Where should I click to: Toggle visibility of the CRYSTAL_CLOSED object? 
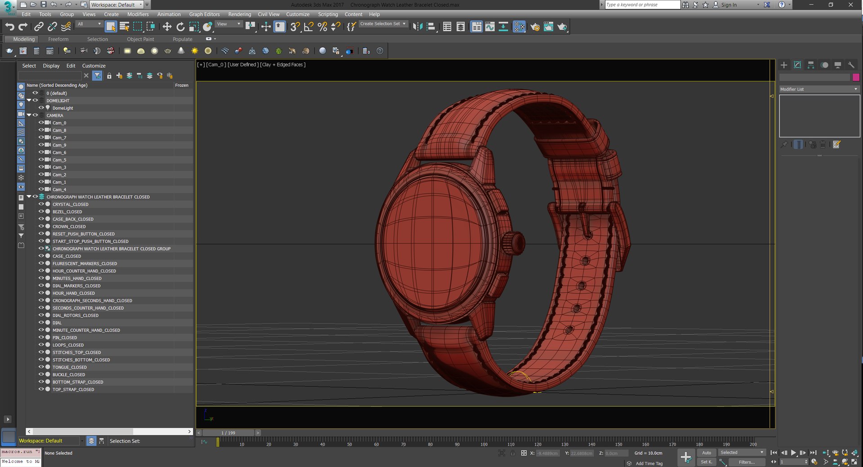(41, 204)
